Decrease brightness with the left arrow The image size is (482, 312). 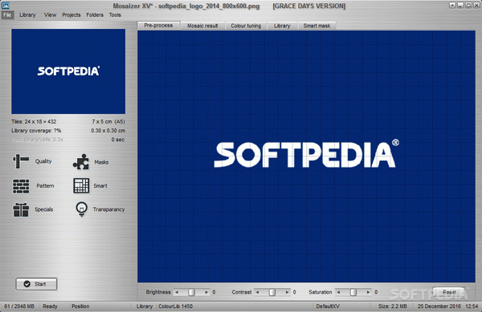coord(177,293)
